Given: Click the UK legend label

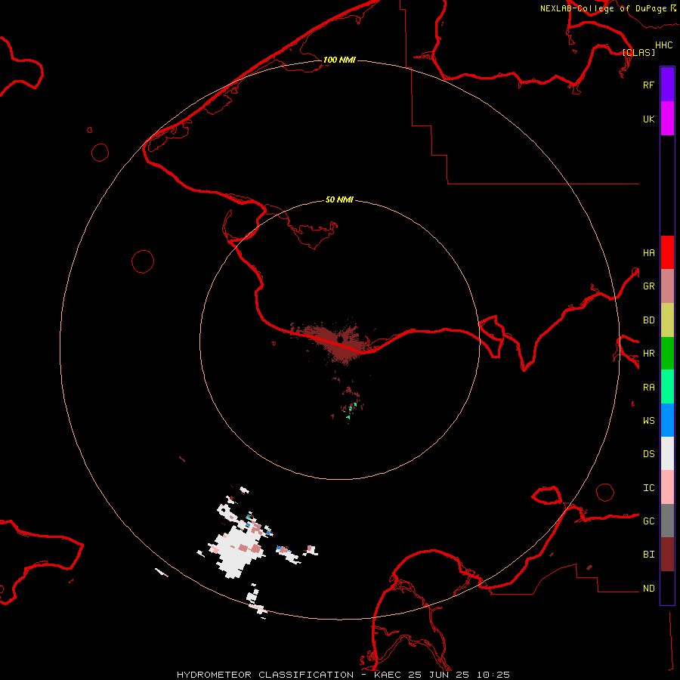Looking at the screenshot, I should pos(648,119).
